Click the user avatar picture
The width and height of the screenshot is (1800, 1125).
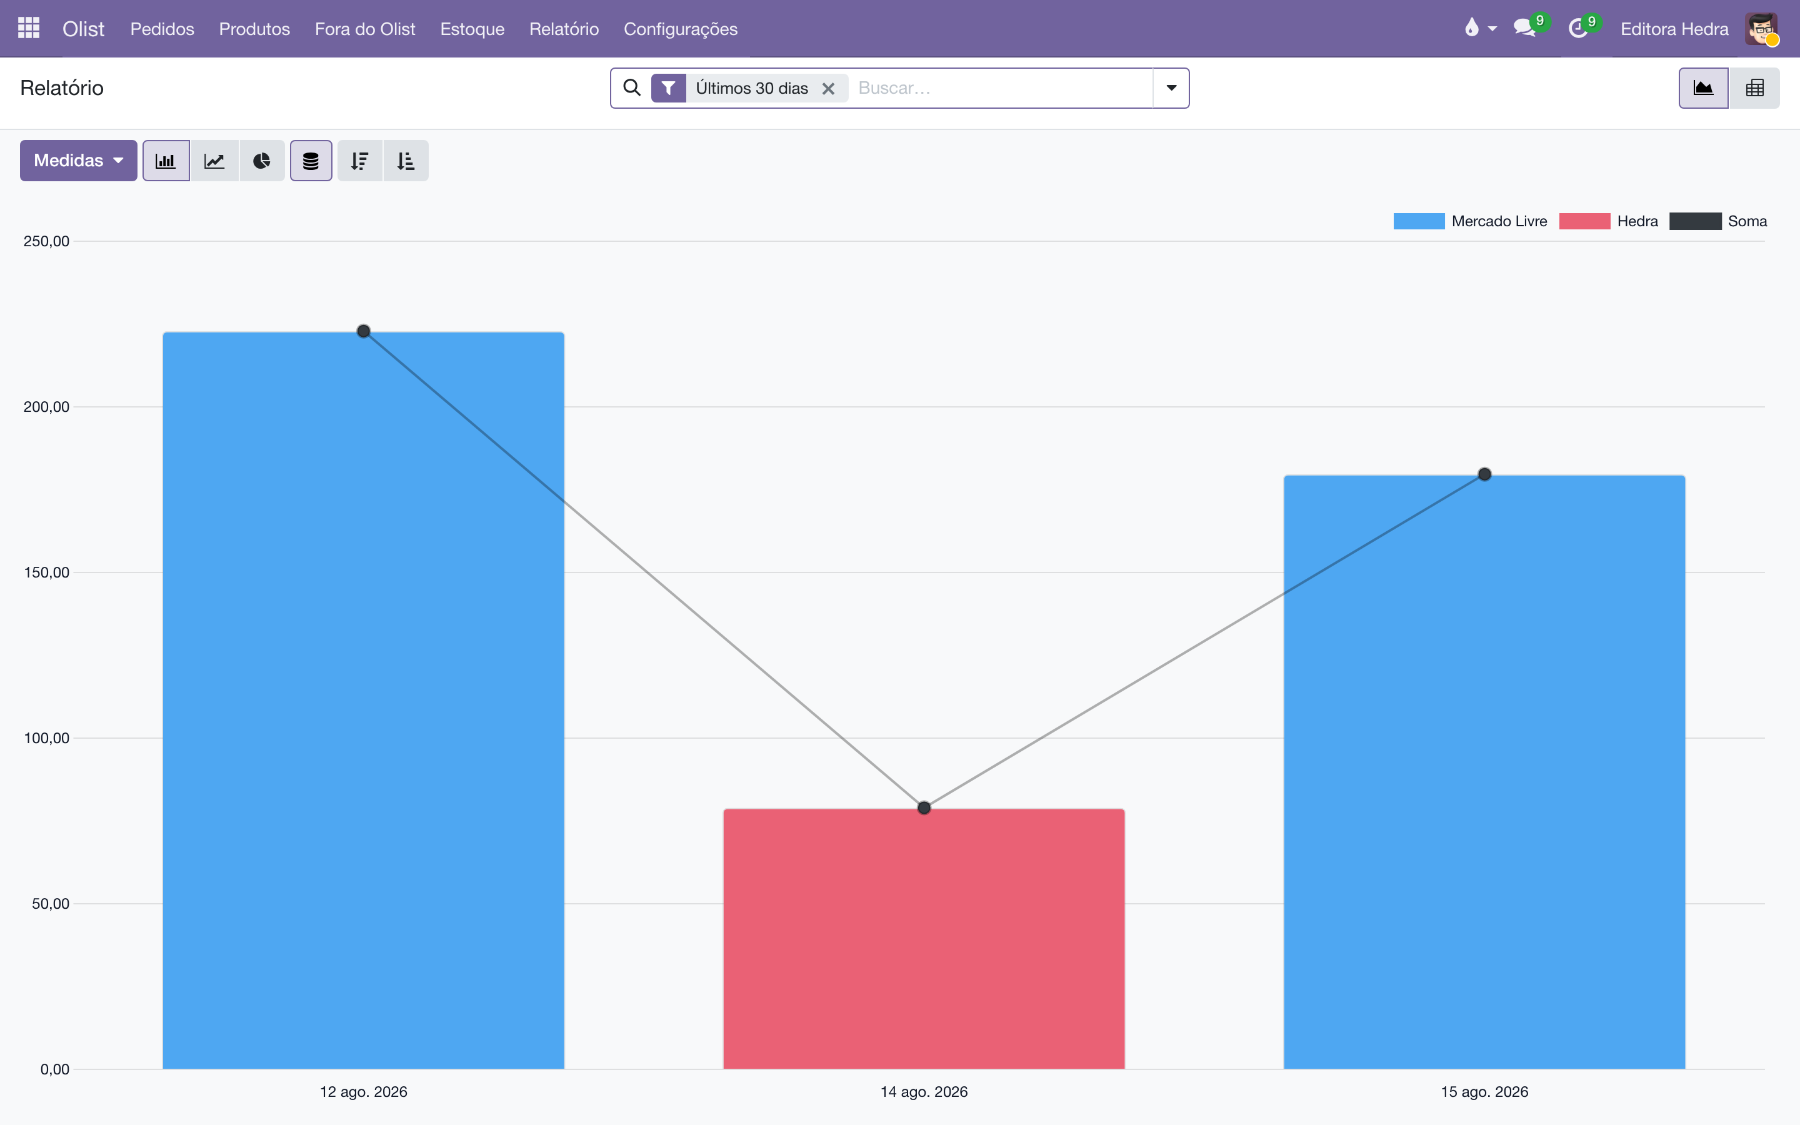[1761, 28]
